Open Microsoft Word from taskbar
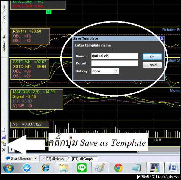Viewport: 181px width, 180px height. coord(173,168)
